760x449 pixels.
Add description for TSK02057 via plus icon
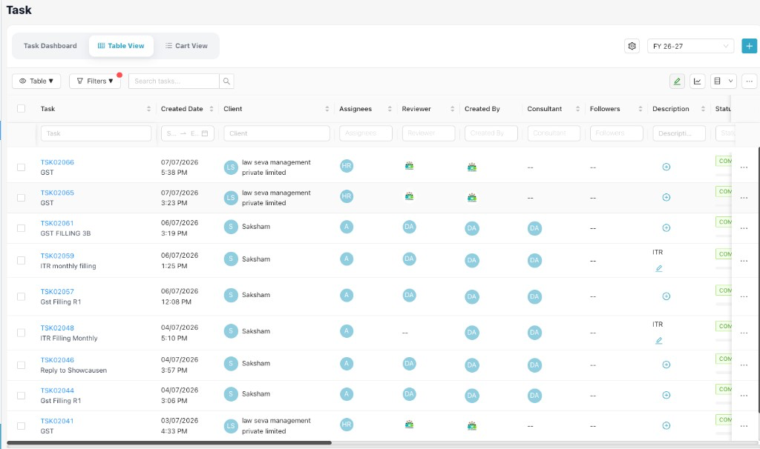[x=666, y=296]
